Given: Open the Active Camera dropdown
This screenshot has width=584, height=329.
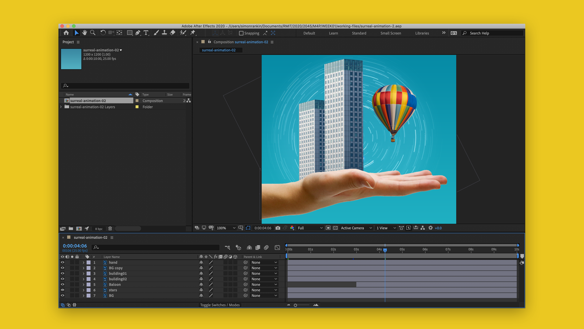Looking at the screenshot, I should point(356,228).
